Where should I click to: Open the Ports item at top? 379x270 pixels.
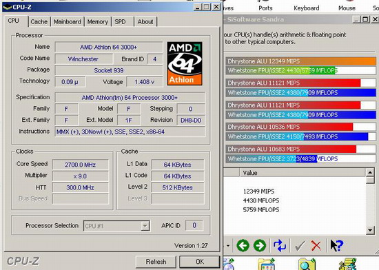click(x=265, y=8)
